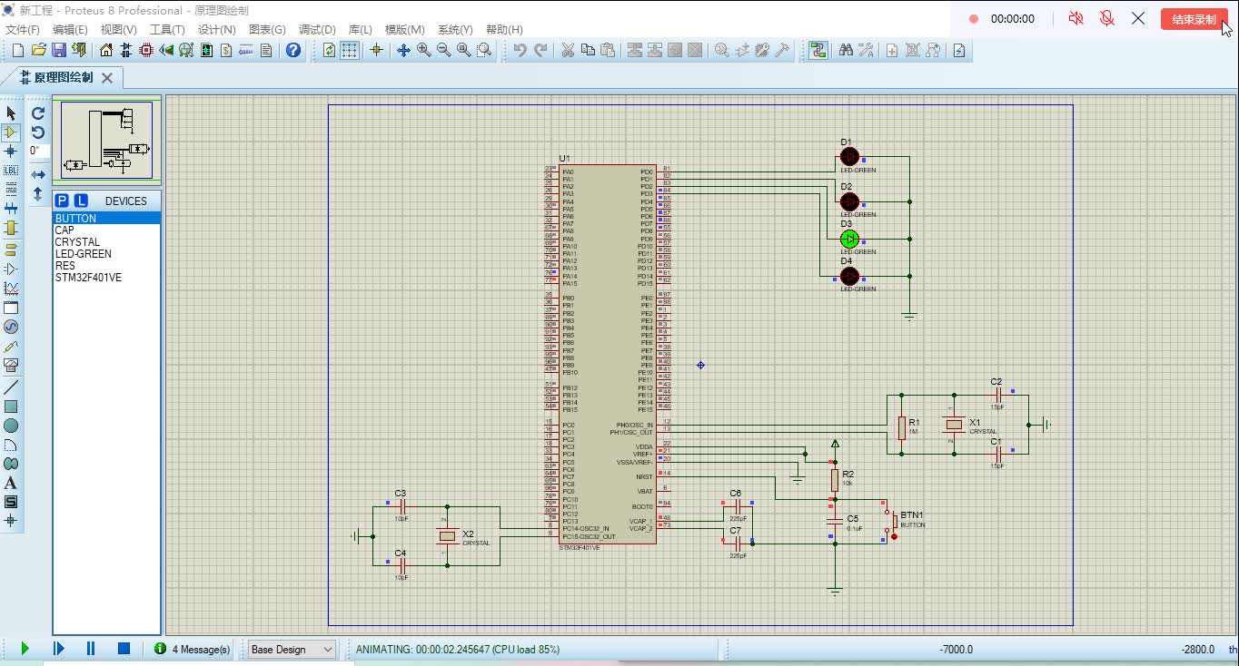The height and width of the screenshot is (666, 1239).
Task: Choose the Junction dot mode tool
Action: click(x=11, y=152)
